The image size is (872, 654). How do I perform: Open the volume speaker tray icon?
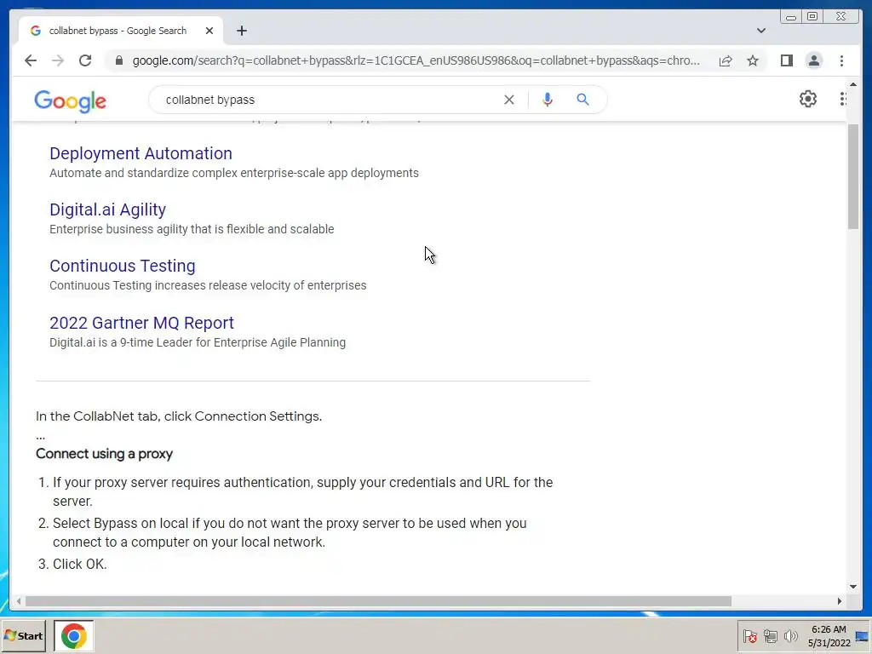tap(790, 635)
